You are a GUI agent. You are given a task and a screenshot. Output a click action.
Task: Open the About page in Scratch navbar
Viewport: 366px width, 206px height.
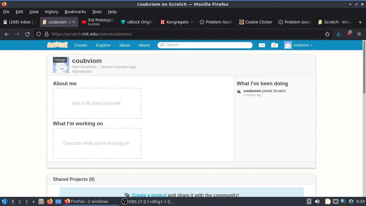click(144, 45)
